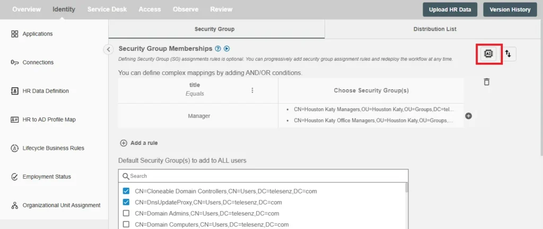Click the Upload HR Data button

pos(450,10)
